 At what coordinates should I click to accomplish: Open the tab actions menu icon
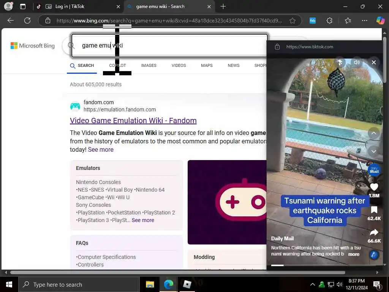22,6
